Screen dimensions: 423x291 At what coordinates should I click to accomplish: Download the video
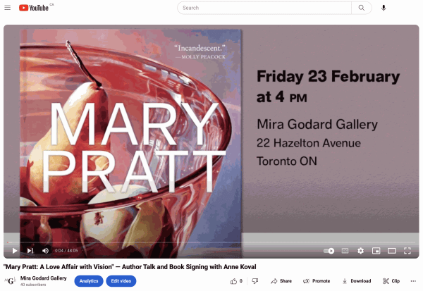coord(357,281)
